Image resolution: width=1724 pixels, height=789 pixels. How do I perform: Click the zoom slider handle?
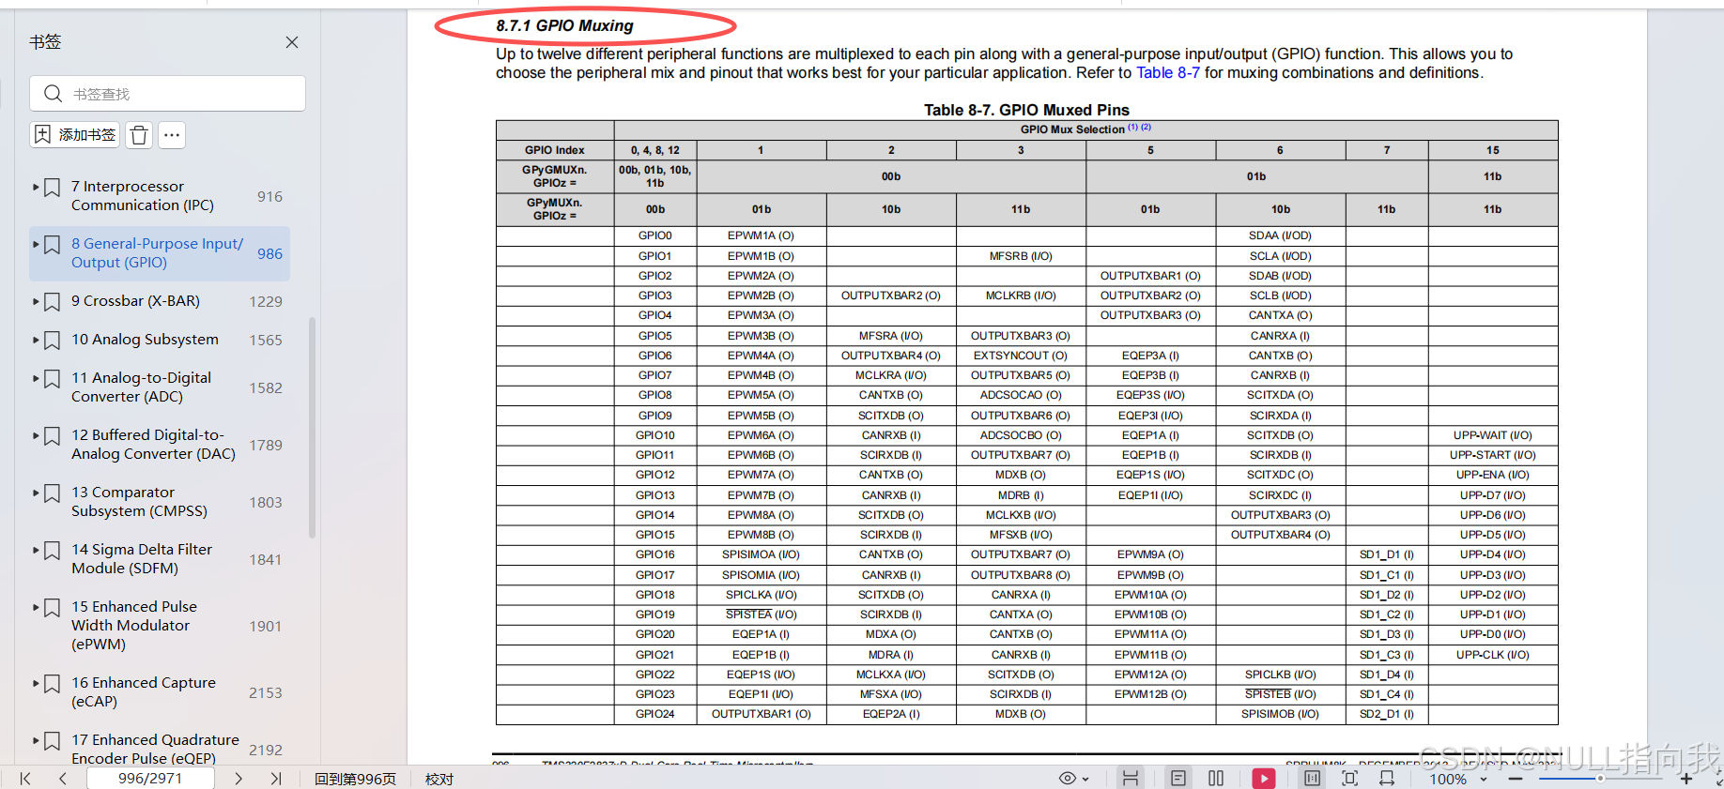[x=1600, y=779]
